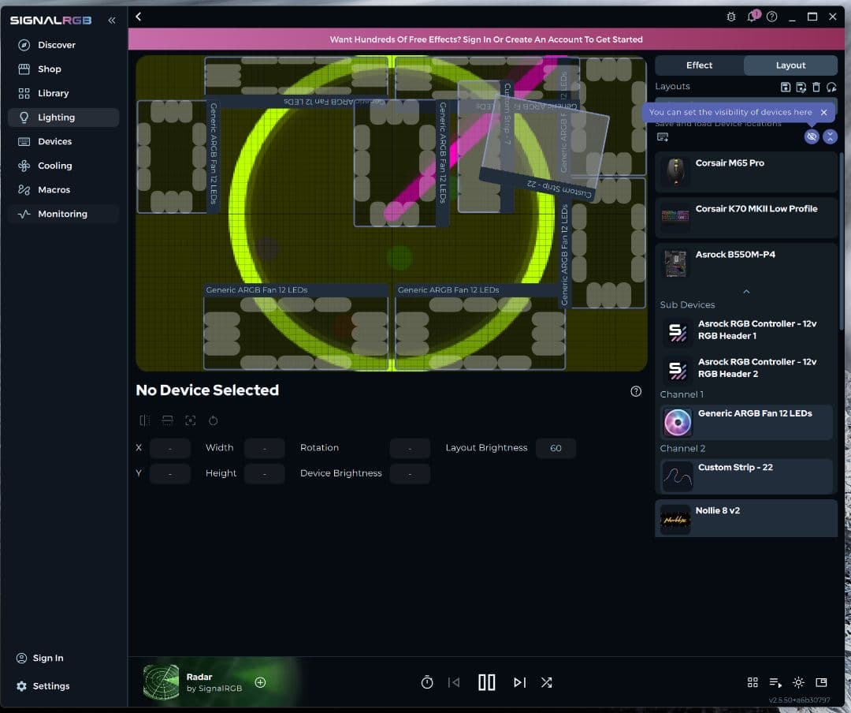The image size is (851, 713).
Task: Select Asrock RGB Controller 12v Header 2
Action: point(746,368)
